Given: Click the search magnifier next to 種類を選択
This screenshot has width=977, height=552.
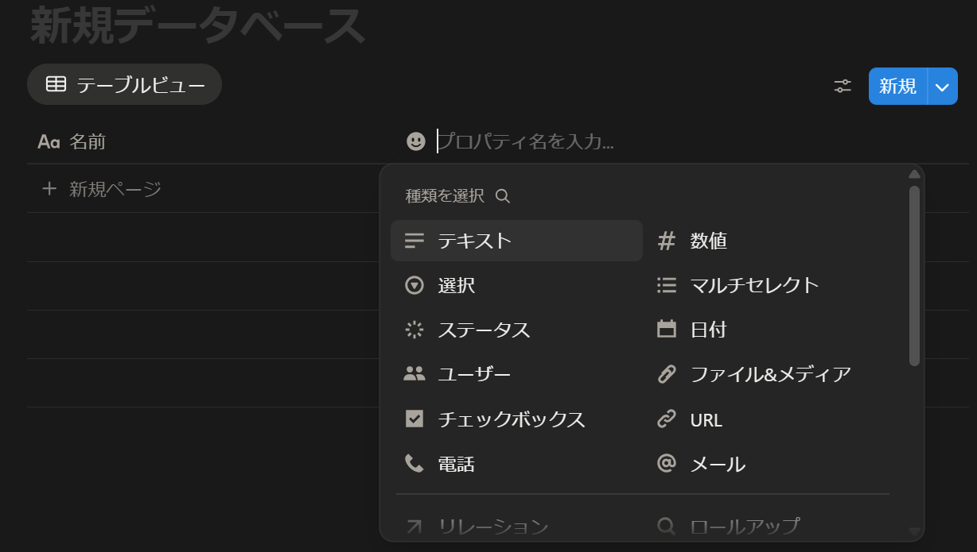Looking at the screenshot, I should tap(502, 196).
